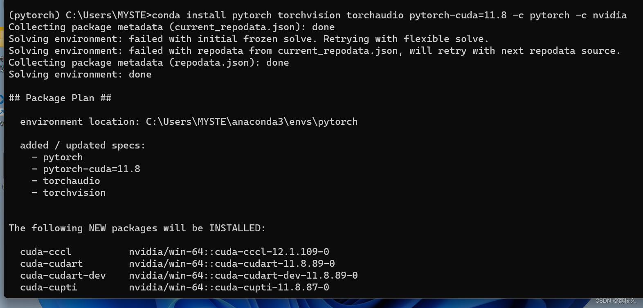Click the 'failed with initial frozen solve' line
The width and height of the screenshot is (643, 308).
248,39
